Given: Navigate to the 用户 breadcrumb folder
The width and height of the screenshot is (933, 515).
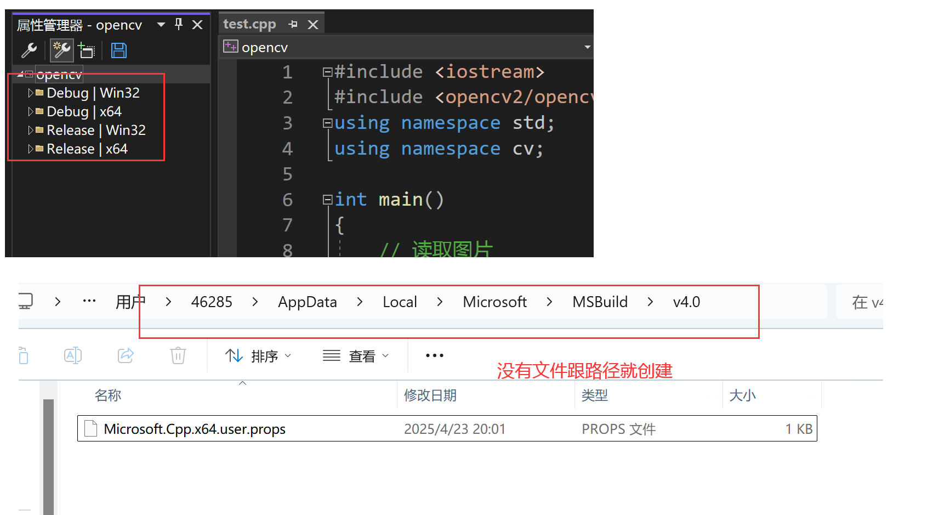Looking at the screenshot, I should pyautogui.click(x=130, y=302).
